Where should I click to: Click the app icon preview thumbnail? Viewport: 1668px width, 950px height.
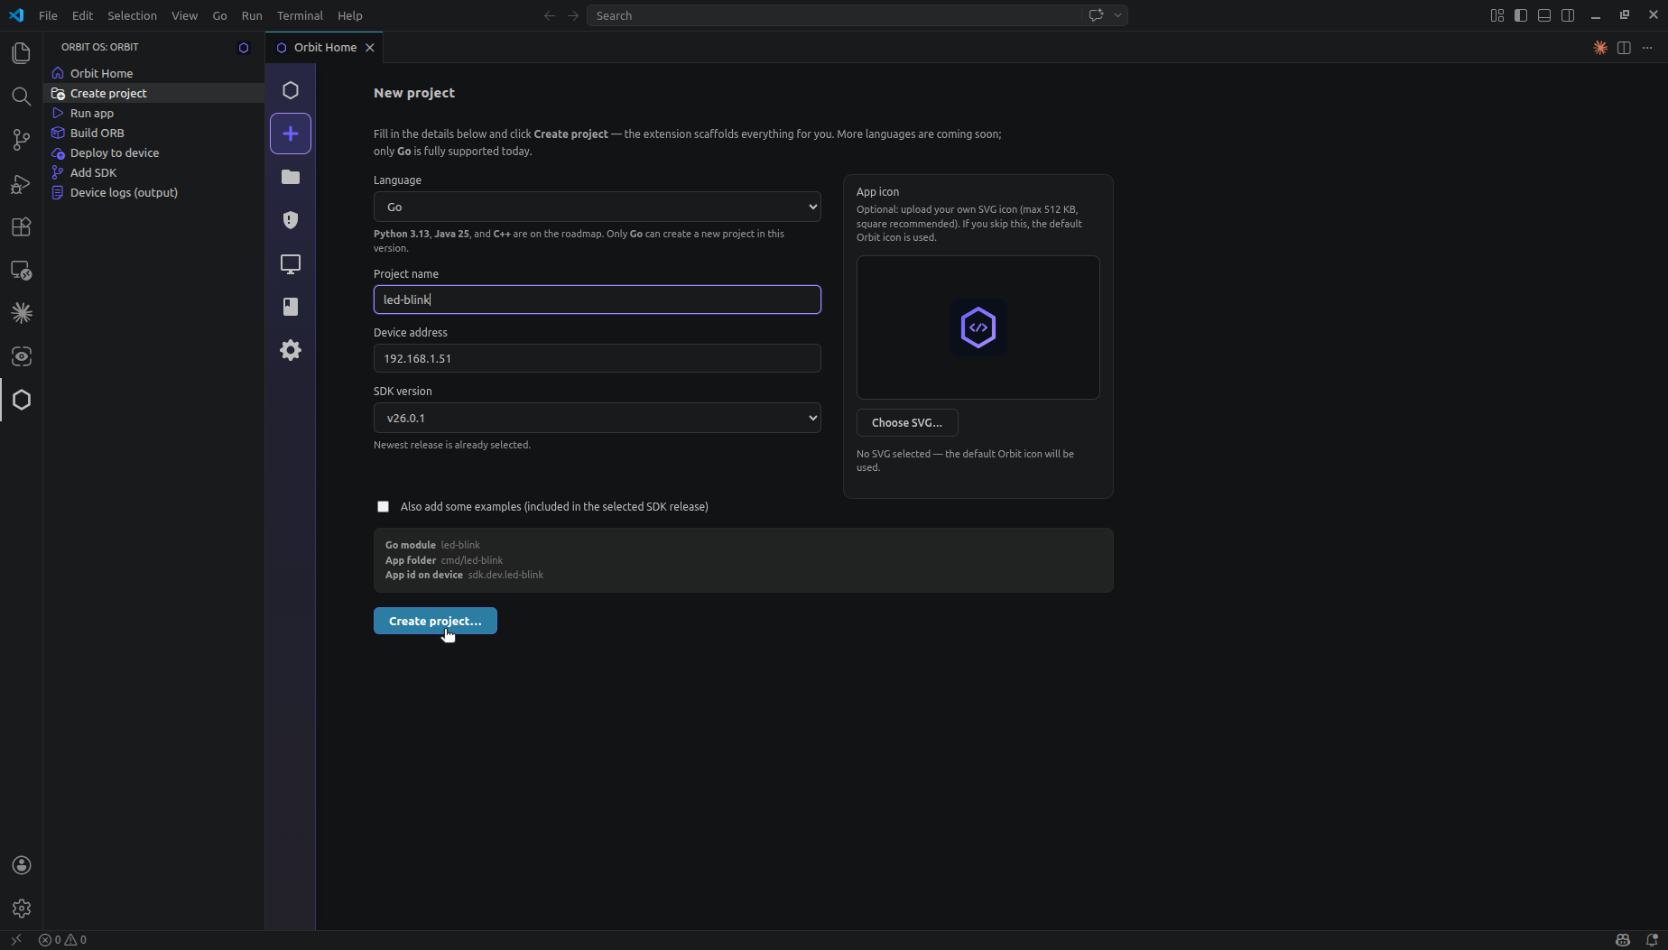978,327
